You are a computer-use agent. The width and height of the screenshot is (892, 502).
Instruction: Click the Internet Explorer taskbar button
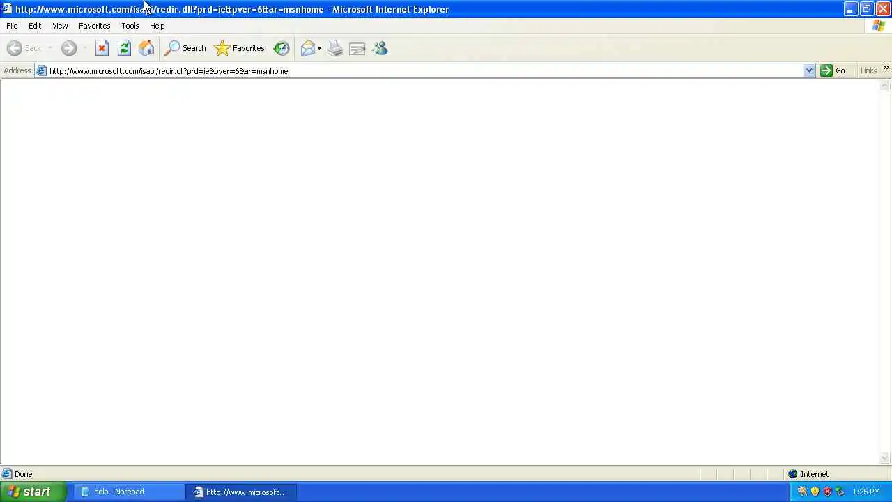pyautogui.click(x=241, y=492)
